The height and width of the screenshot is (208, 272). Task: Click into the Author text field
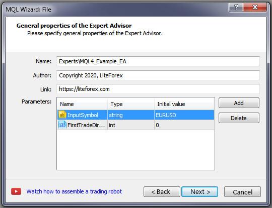tap(158, 75)
